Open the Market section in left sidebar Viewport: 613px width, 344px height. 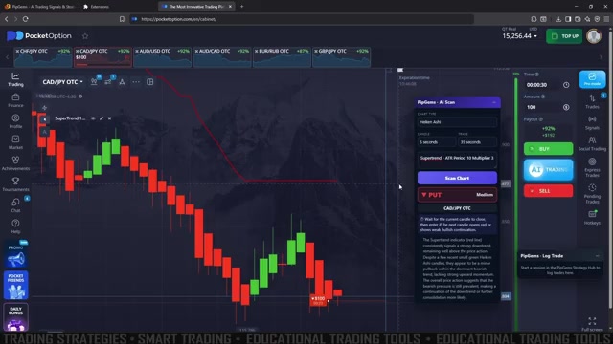pos(15,142)
